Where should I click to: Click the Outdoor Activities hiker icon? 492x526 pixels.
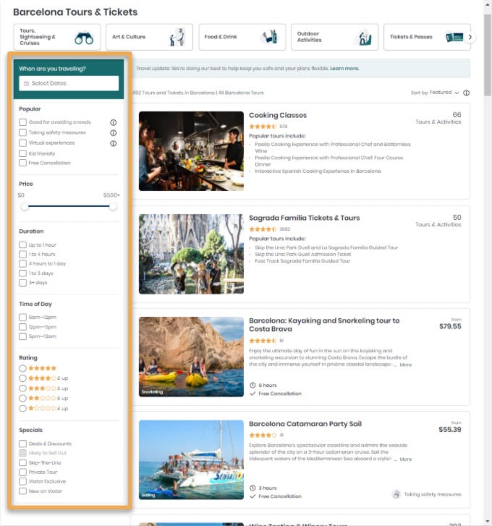364,37
